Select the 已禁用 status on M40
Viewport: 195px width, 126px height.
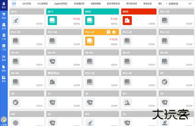152,24
